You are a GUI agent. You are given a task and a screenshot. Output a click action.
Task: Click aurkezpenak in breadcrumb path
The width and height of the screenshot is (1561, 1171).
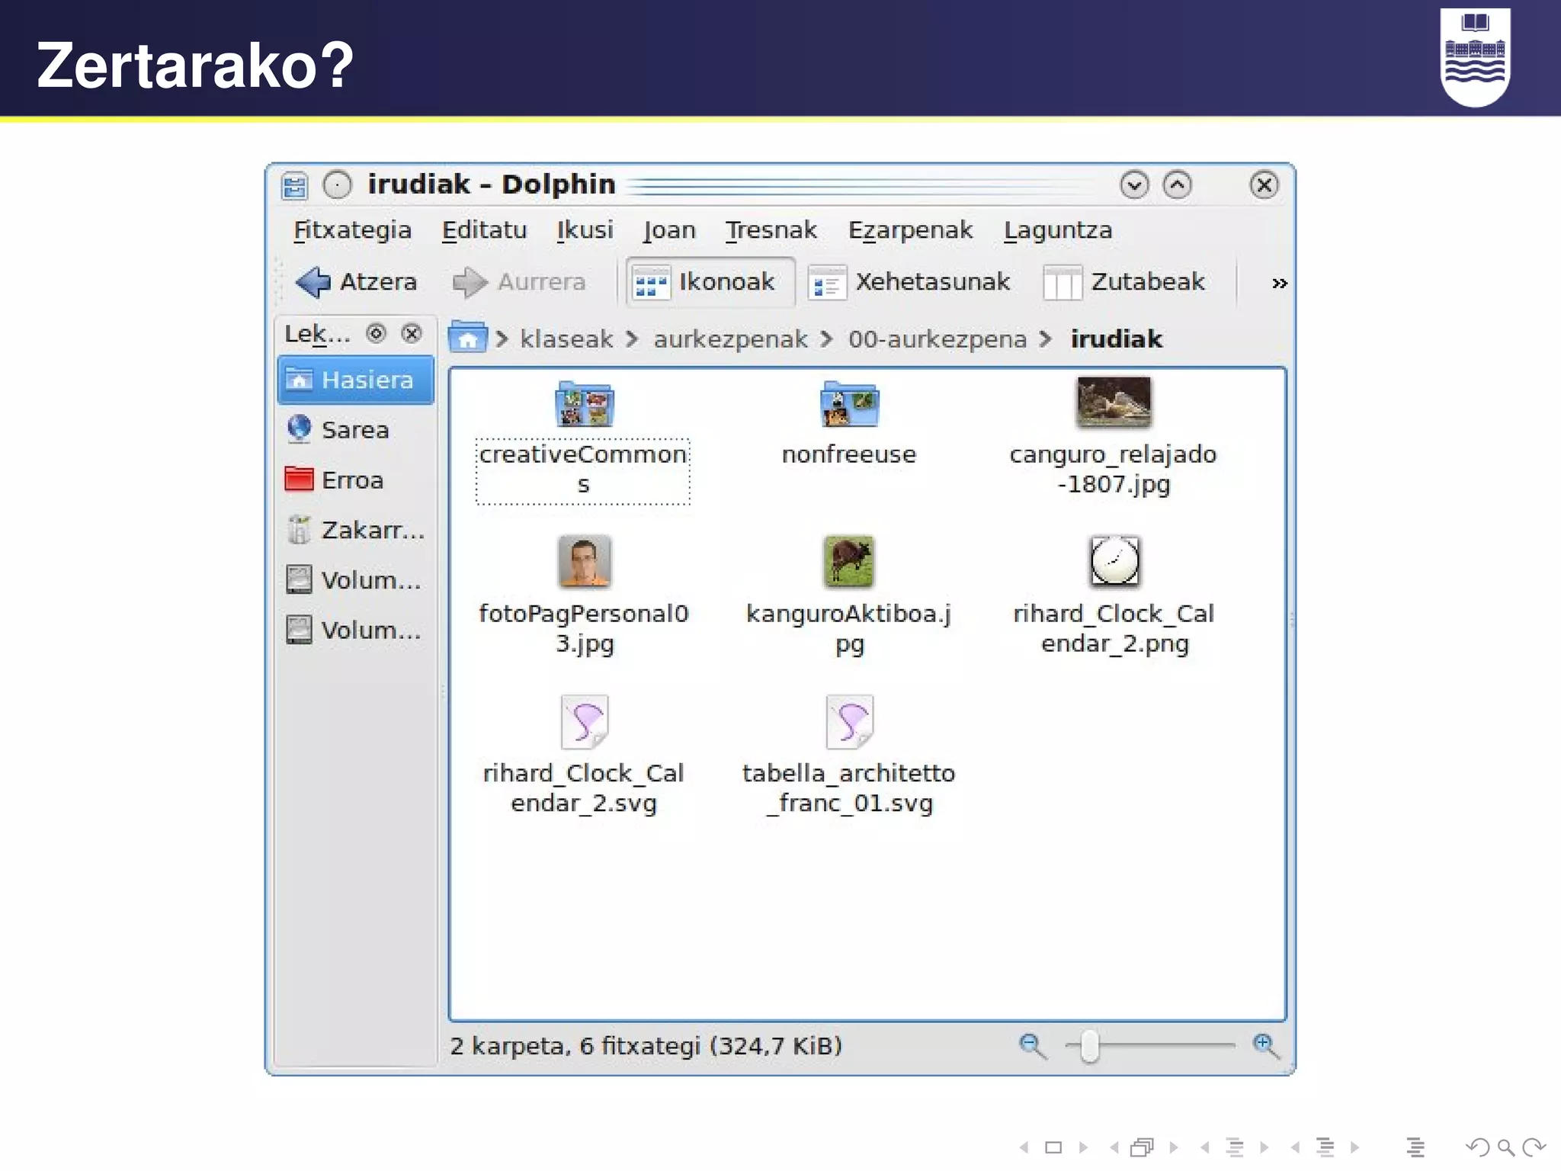[730, 338]
